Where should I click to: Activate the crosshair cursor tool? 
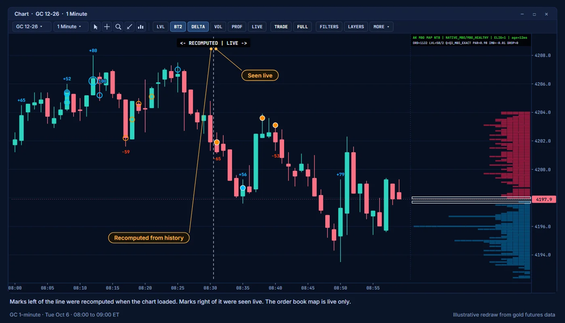coord(107,27)
